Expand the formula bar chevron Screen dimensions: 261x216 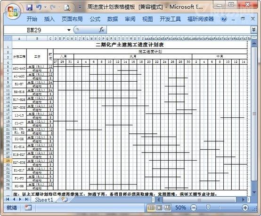click(x=253, y=30)
